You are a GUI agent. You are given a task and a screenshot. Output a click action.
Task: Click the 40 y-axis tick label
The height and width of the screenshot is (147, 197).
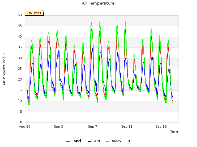(x=20, y=37)
